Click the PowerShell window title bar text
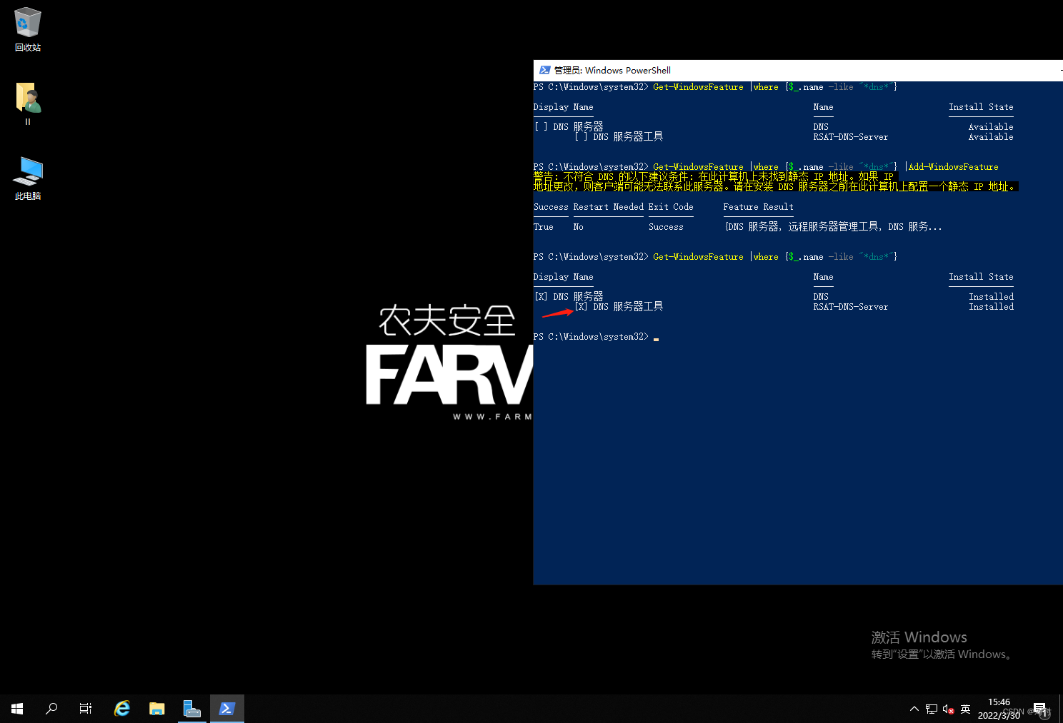Screen dimensions: 1063x723 (x=612, y=70)
